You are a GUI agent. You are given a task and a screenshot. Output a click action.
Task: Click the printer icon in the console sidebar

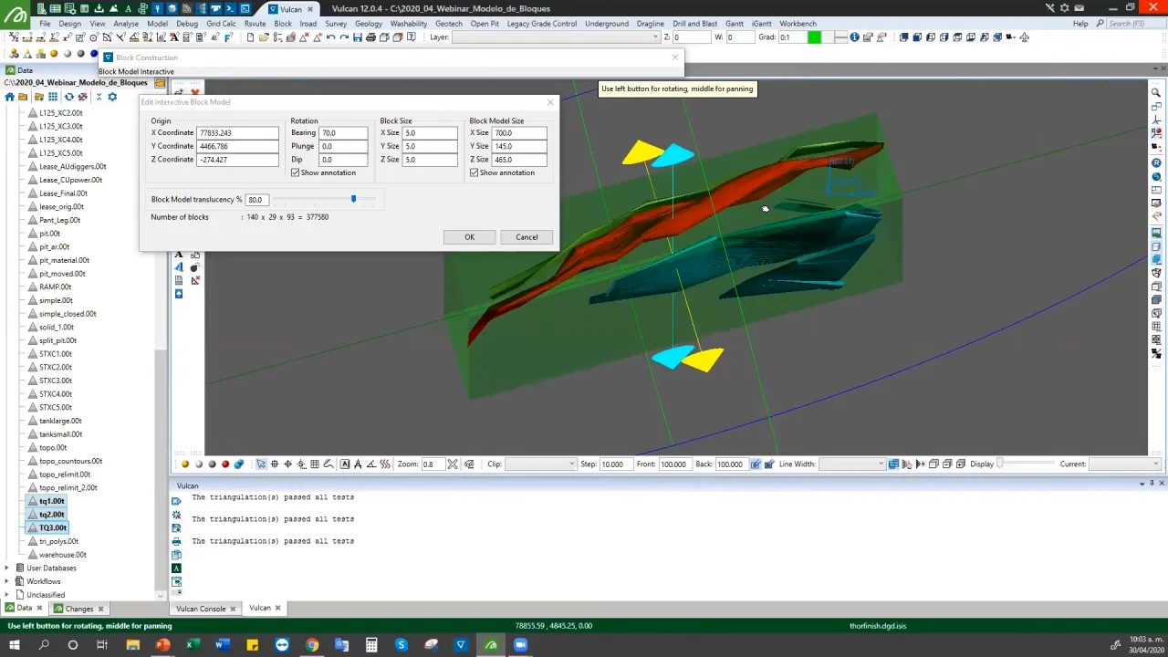(x=176, y=541)
